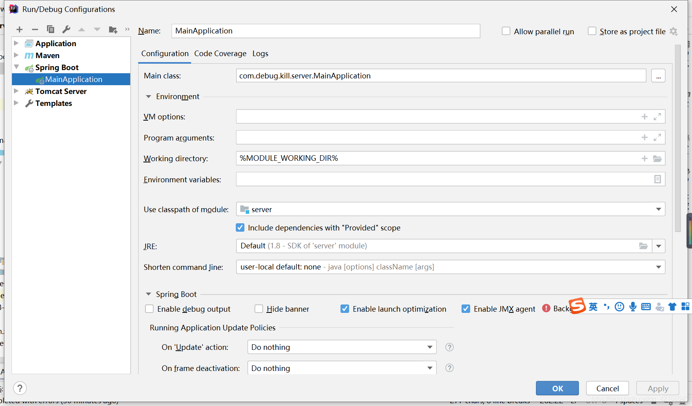Viewport: 692px width, 406px height.
Task: Click the configuration panel vertical scrollbar
Action: 678,139
